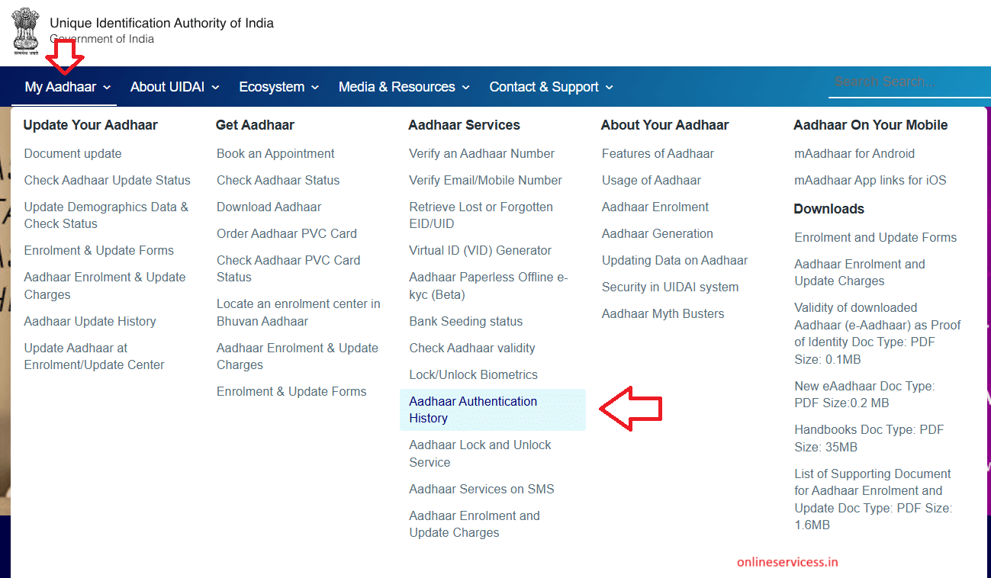Open Bank Seeding status
Screen dimensions: 991x578
tap(465, 321)
